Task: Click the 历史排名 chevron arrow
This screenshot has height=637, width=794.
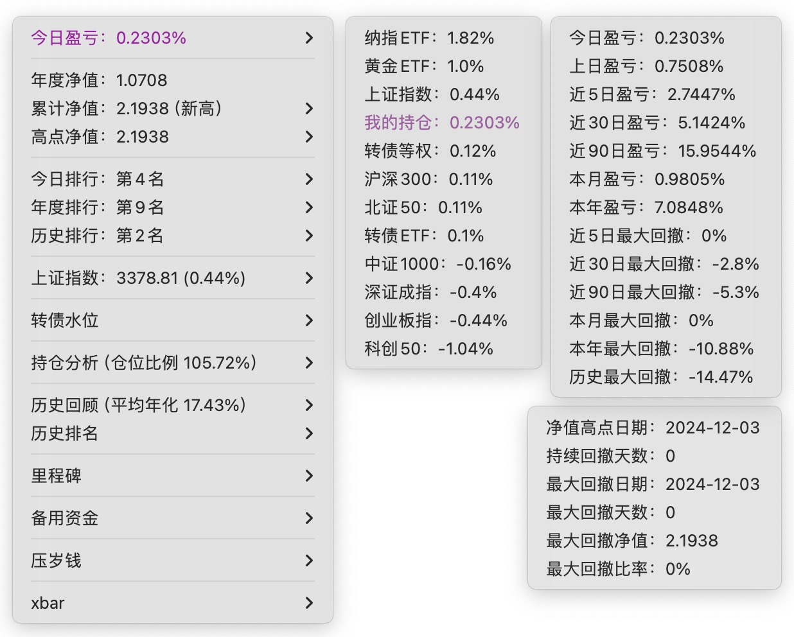Action: (x=309, y=433)
